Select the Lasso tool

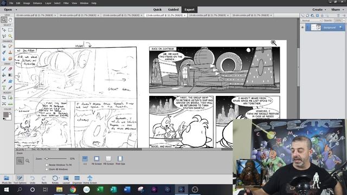[4, 36]
